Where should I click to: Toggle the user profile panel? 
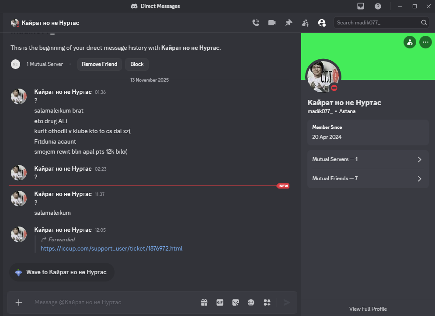click(x=322, y=23)
